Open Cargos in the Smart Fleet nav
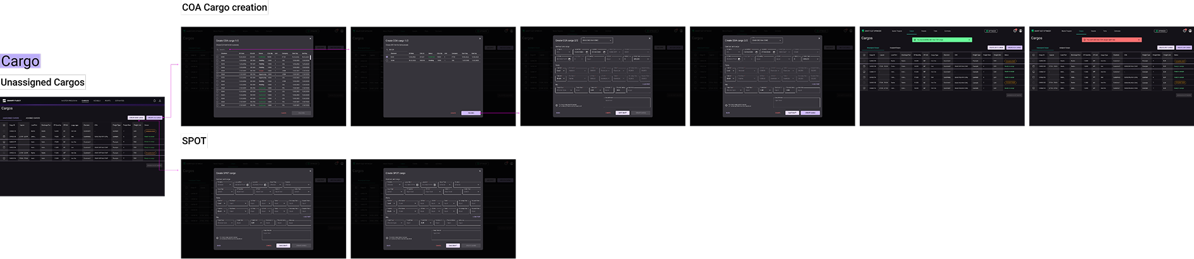The image size is (1194, 259). pos(85,100)
